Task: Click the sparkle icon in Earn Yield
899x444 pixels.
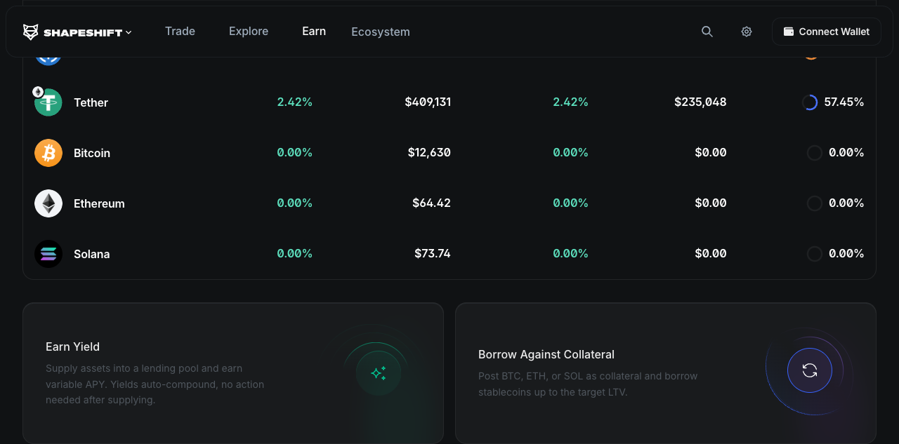Action: coord(379,373)
